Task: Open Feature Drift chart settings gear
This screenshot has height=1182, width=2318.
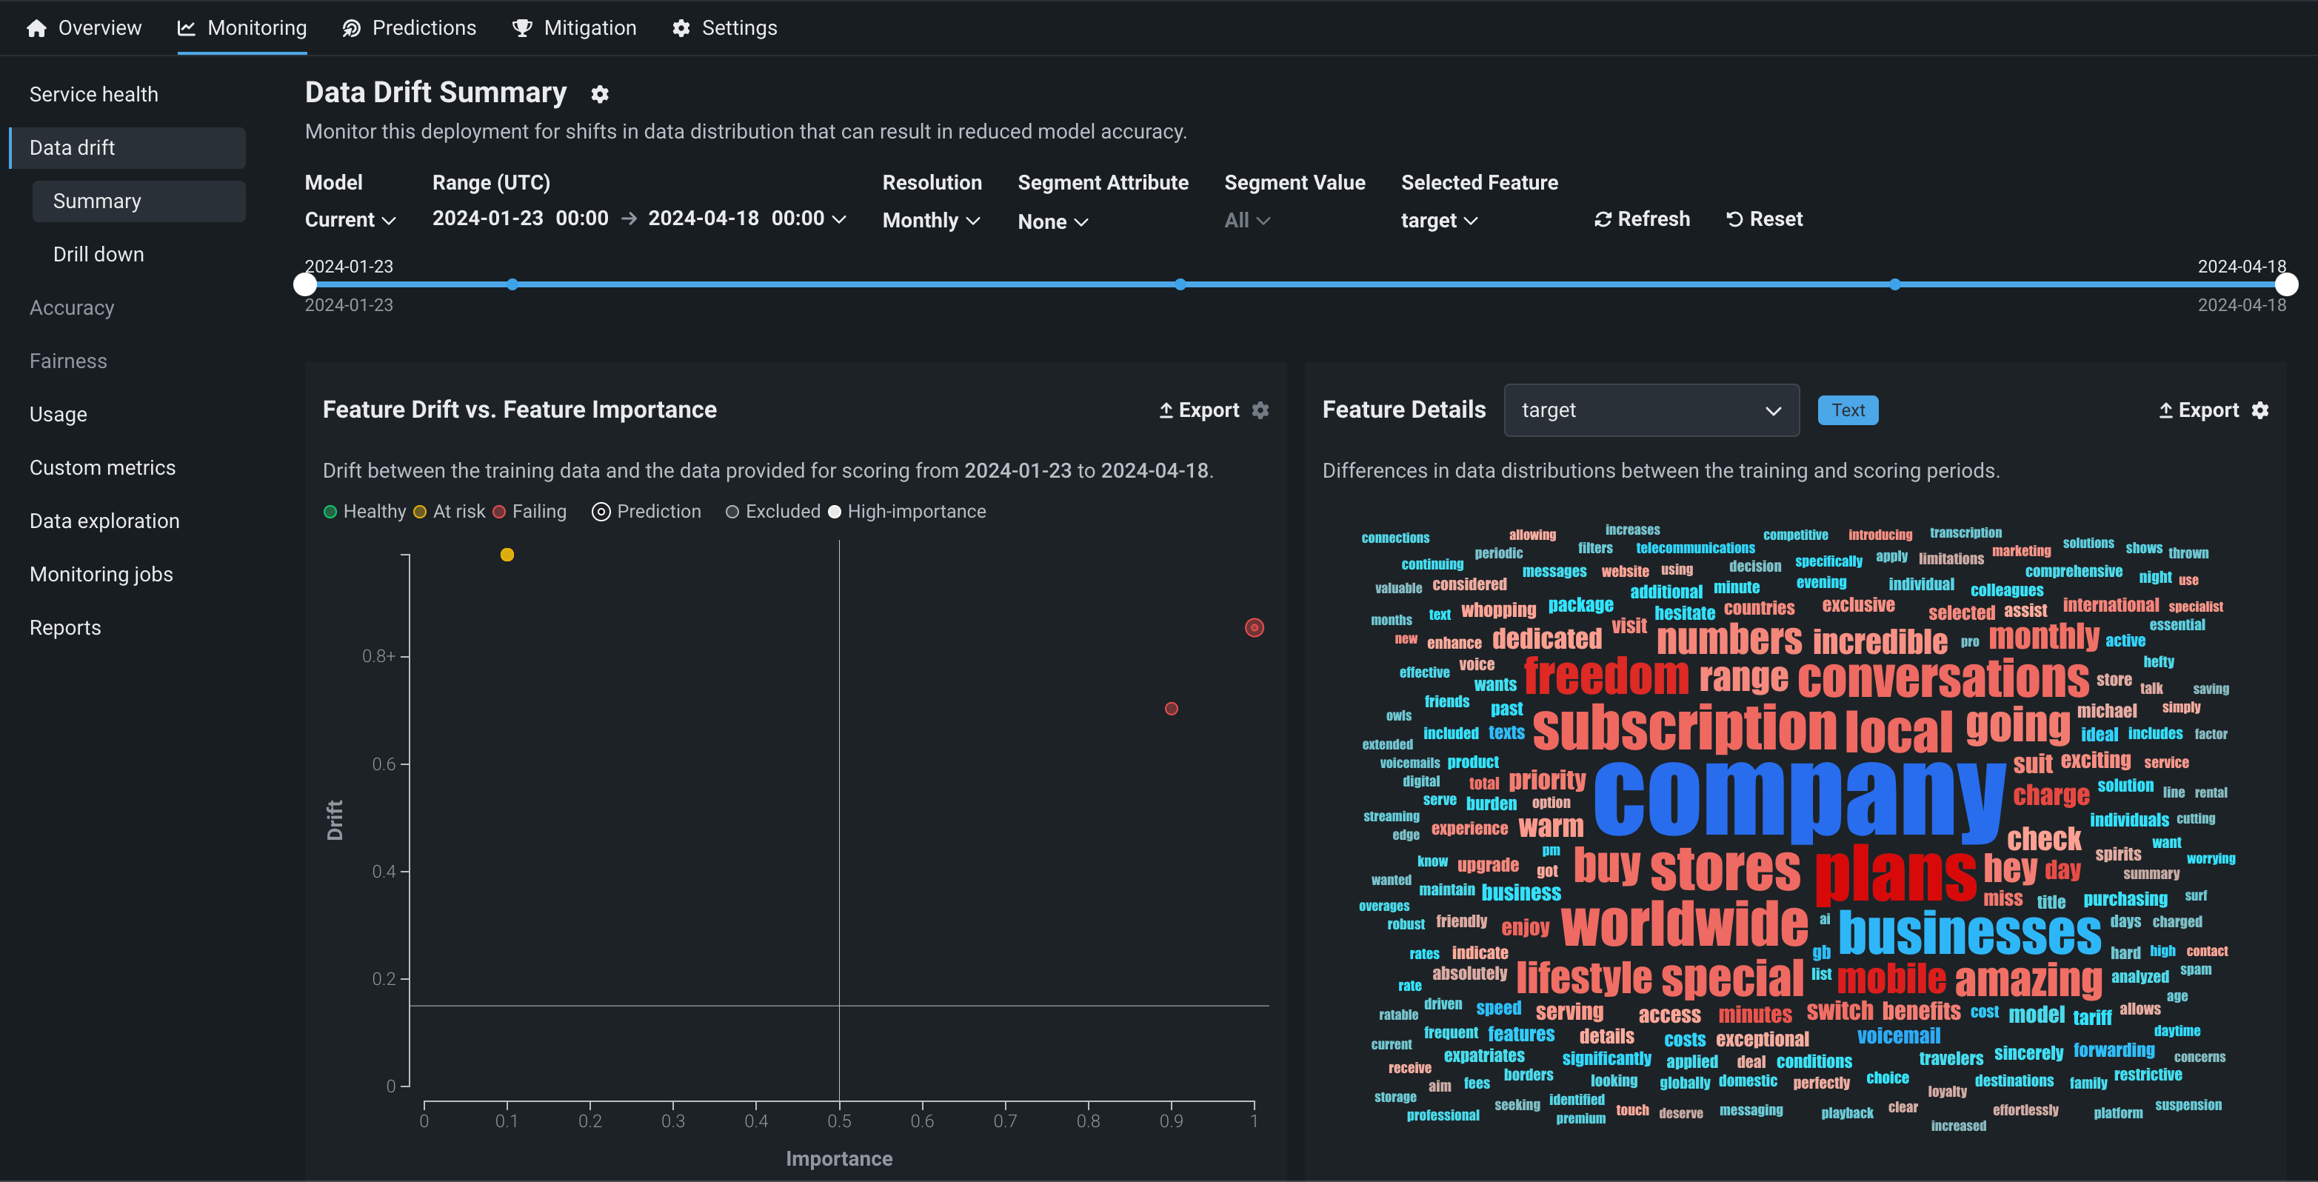Action: [1260, 410]
